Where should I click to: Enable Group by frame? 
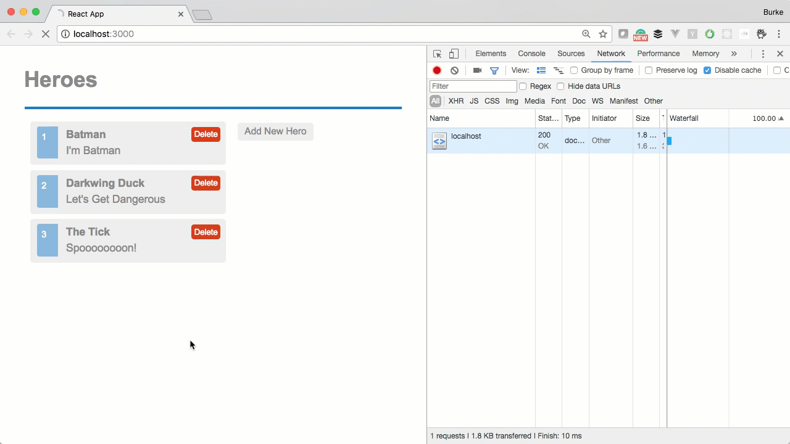574,70
